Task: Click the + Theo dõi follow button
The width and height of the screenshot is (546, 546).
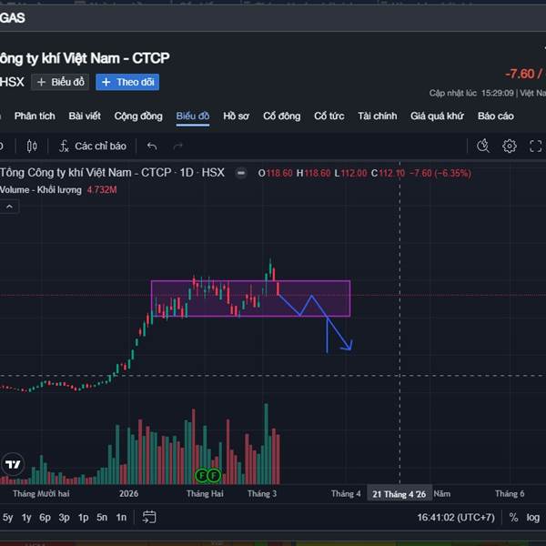Action: click(127, 82)
